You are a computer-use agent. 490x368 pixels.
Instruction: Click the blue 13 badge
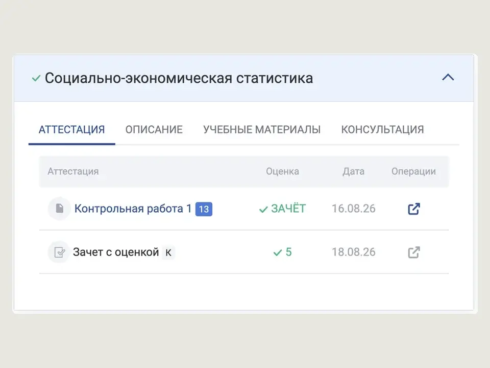point(204,209)
